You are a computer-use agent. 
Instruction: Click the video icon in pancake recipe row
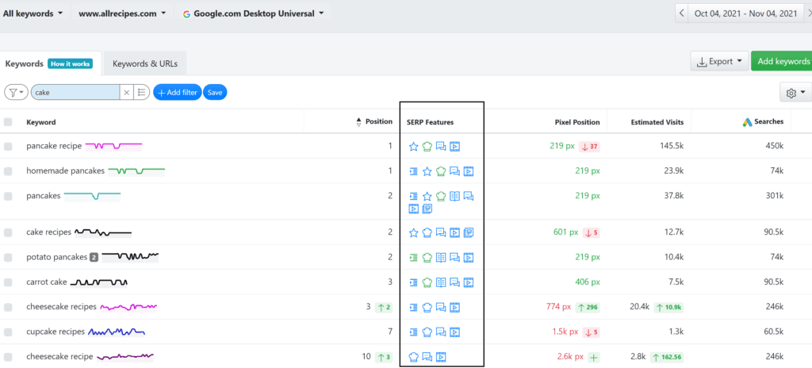click(454, 147)
